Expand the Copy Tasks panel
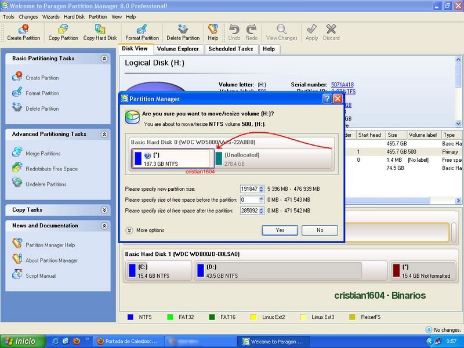The image size is (464, 348). (104, 210)
